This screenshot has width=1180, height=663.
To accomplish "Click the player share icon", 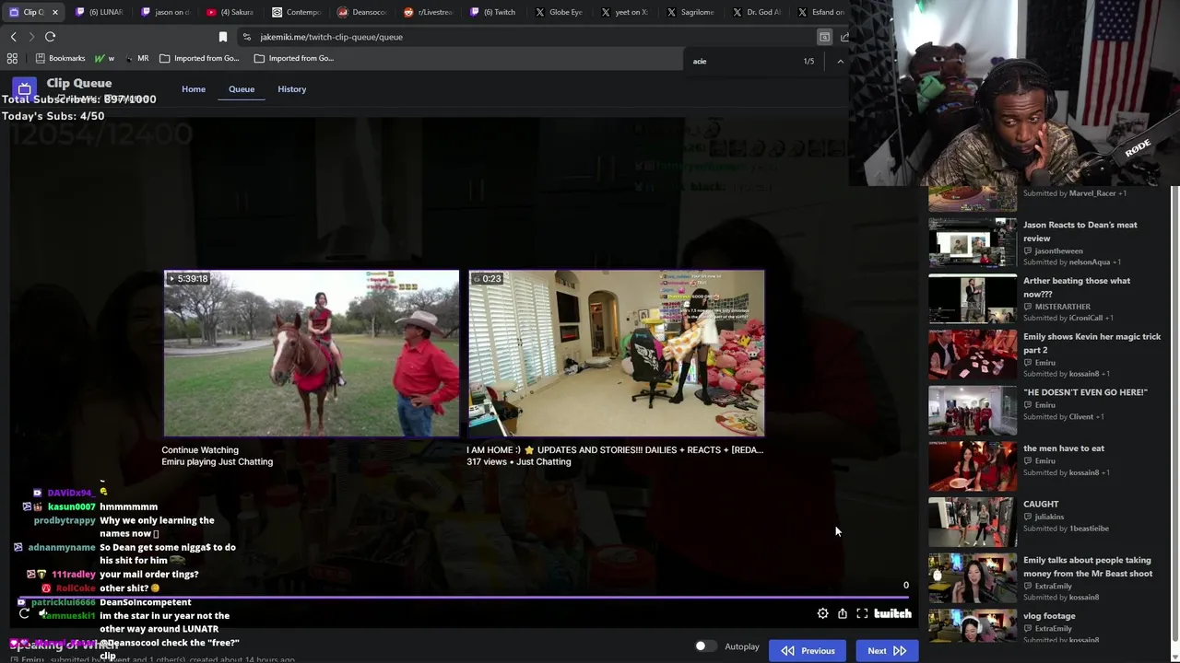I will [842, 613].
